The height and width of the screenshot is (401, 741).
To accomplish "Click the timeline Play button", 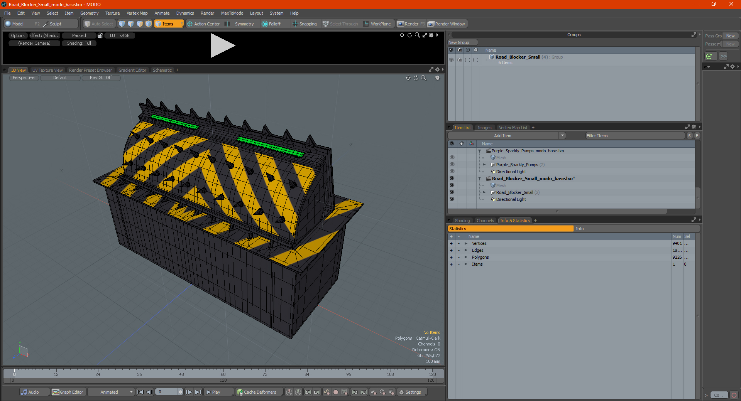I will (219, 392).
